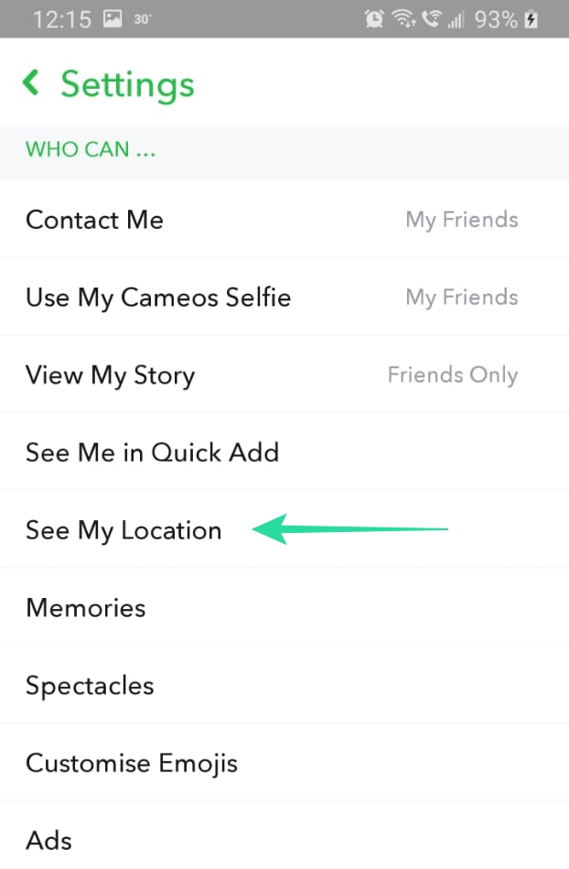The height and width of the screenshot is (869, 569).
Task: Open the See My Location option
Action: coord(123,530)
